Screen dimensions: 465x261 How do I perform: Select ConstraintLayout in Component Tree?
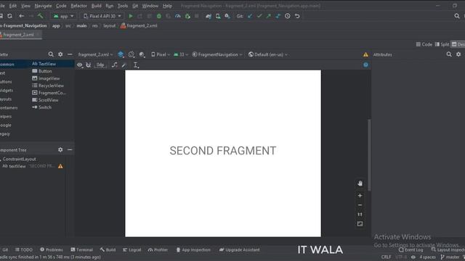point(20,159)
